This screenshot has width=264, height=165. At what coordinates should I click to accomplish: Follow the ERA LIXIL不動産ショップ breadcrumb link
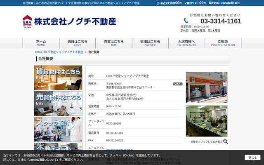pyautogui.click(x=59, y=52)
